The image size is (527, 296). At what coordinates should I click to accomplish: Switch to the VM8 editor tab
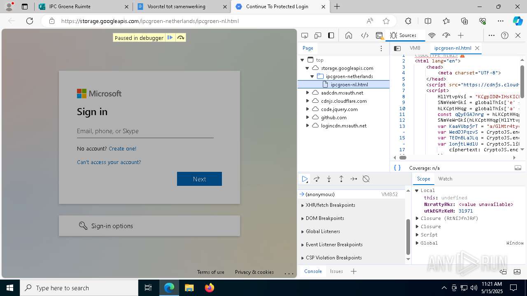click(415, 48)
